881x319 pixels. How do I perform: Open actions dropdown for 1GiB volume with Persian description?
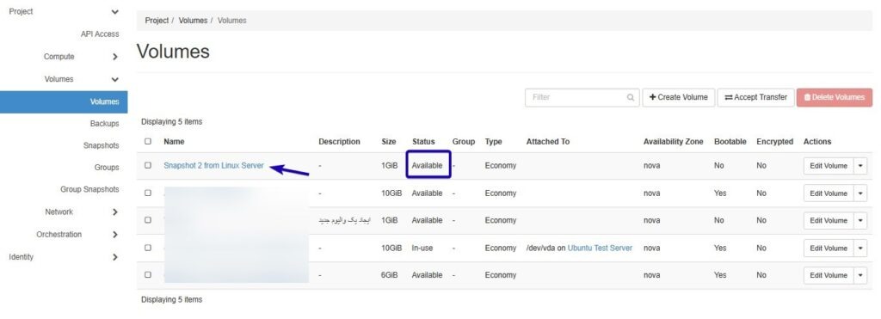[860, 221]
